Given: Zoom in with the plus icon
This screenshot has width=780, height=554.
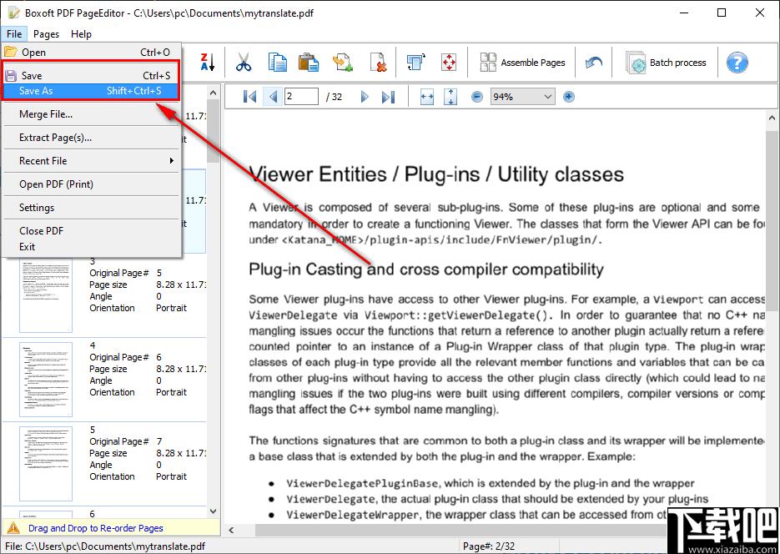Looking at the screenshot, I should (x=569, y=97).
